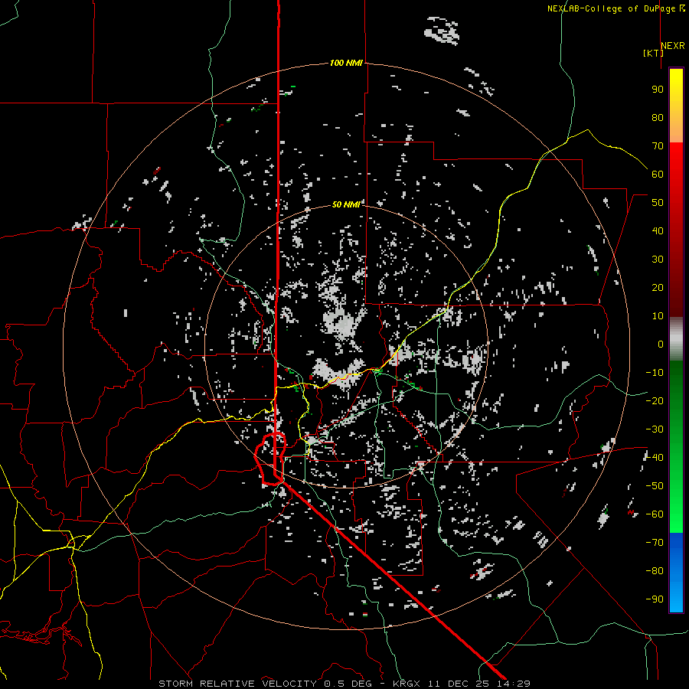This screenshot has width=689, height=689.
Task: Select the -90 value on the velocity scale
Action: pyautogui.click(x=655, y=599)
